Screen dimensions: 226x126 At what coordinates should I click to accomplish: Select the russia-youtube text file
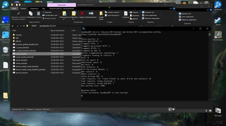(21, 63)
